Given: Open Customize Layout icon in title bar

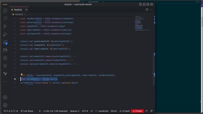Looking at the screenshot, I should (152, 4).
